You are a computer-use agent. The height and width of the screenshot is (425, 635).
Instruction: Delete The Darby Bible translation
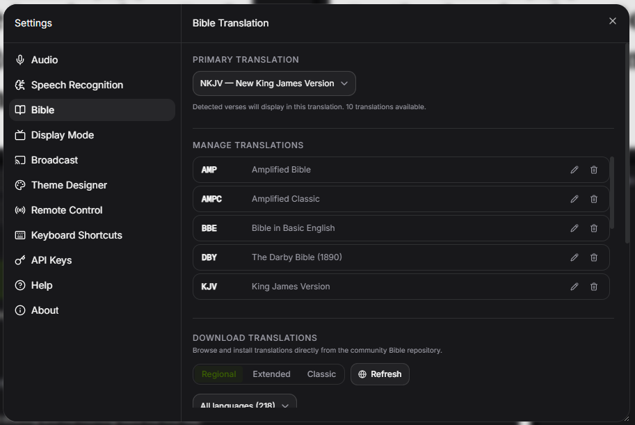(x=594, y=257)
